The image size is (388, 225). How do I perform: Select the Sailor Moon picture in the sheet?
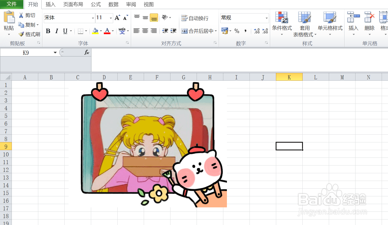point(148,144)
